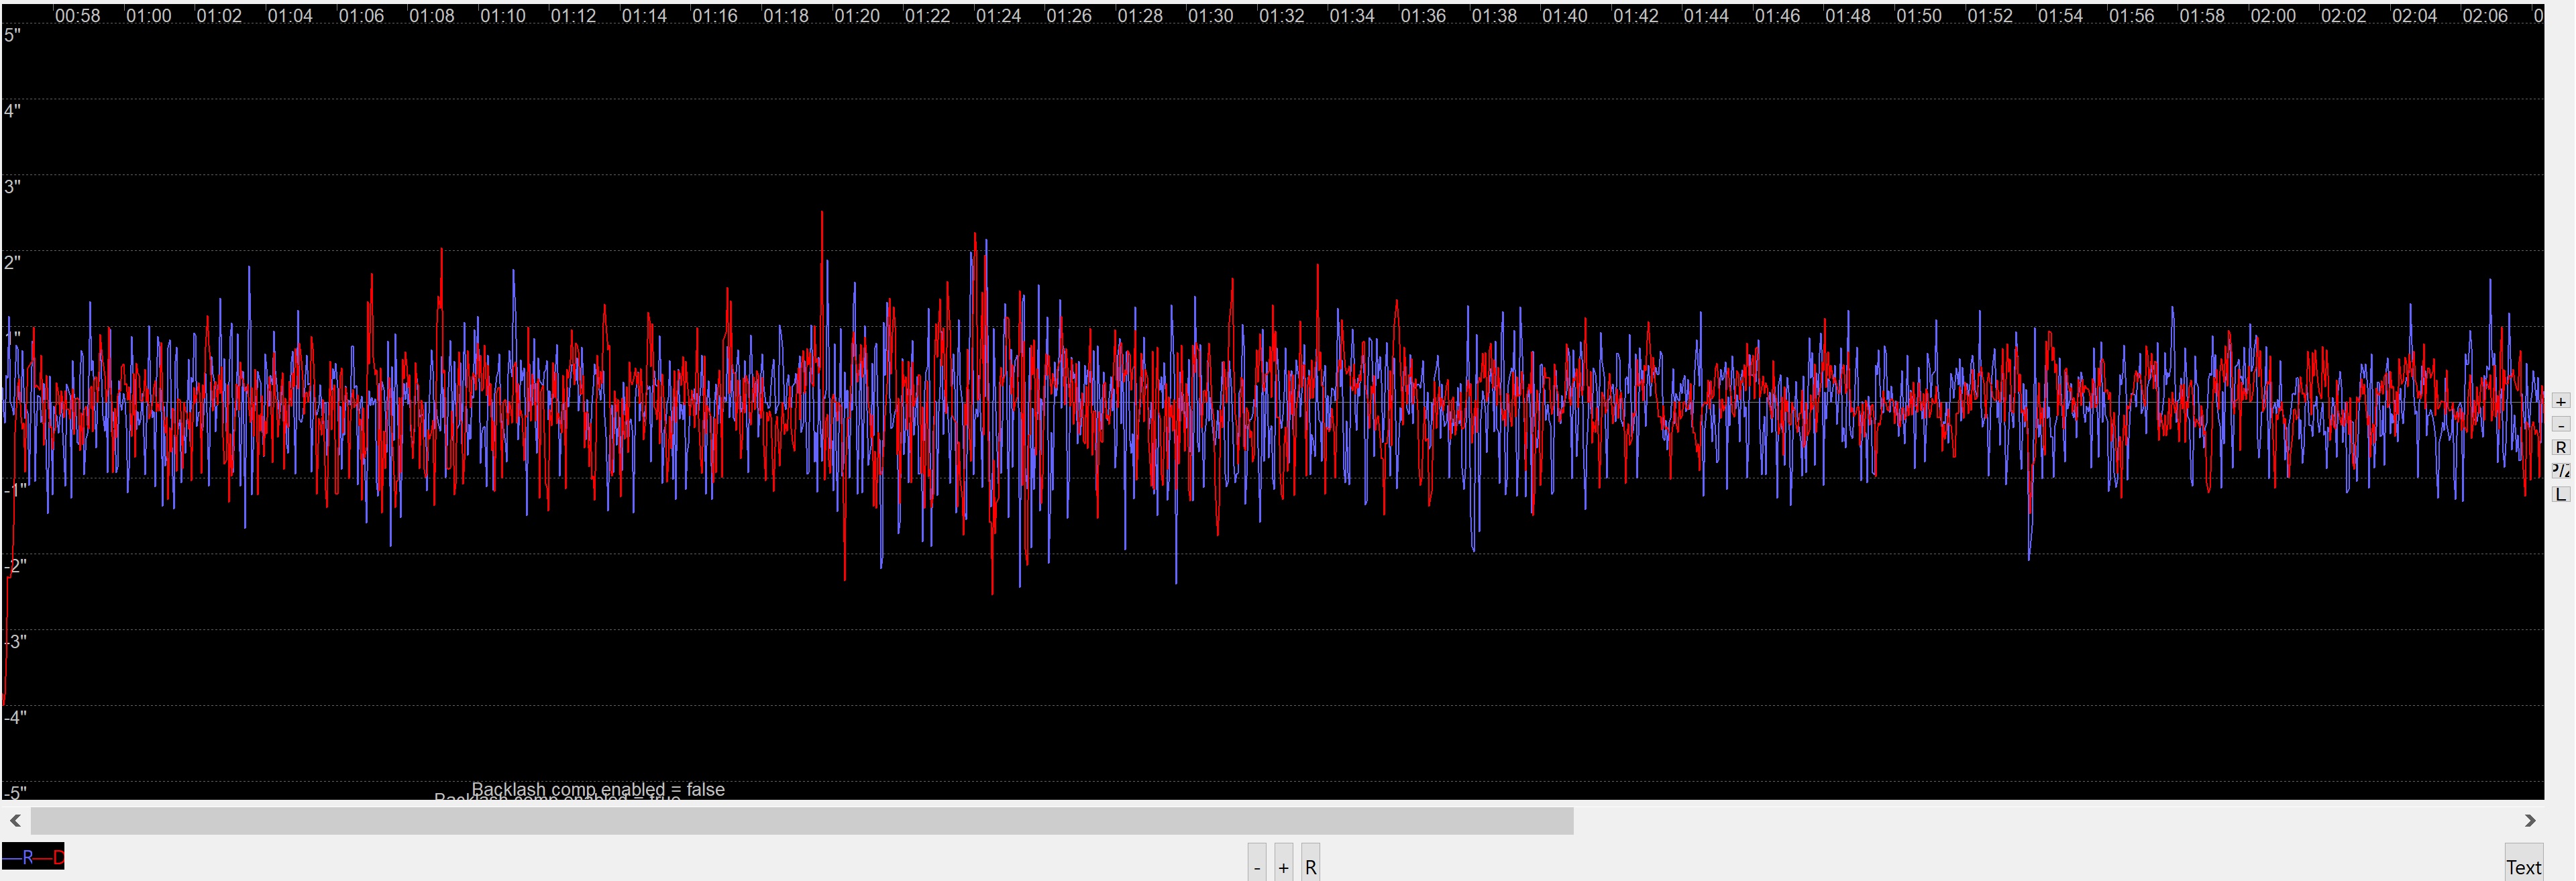The height and width of the screenshot is (881, 2576).
Task: Click the 02:00 time marker on the timeline
Action: click(x=2272, y=16)
